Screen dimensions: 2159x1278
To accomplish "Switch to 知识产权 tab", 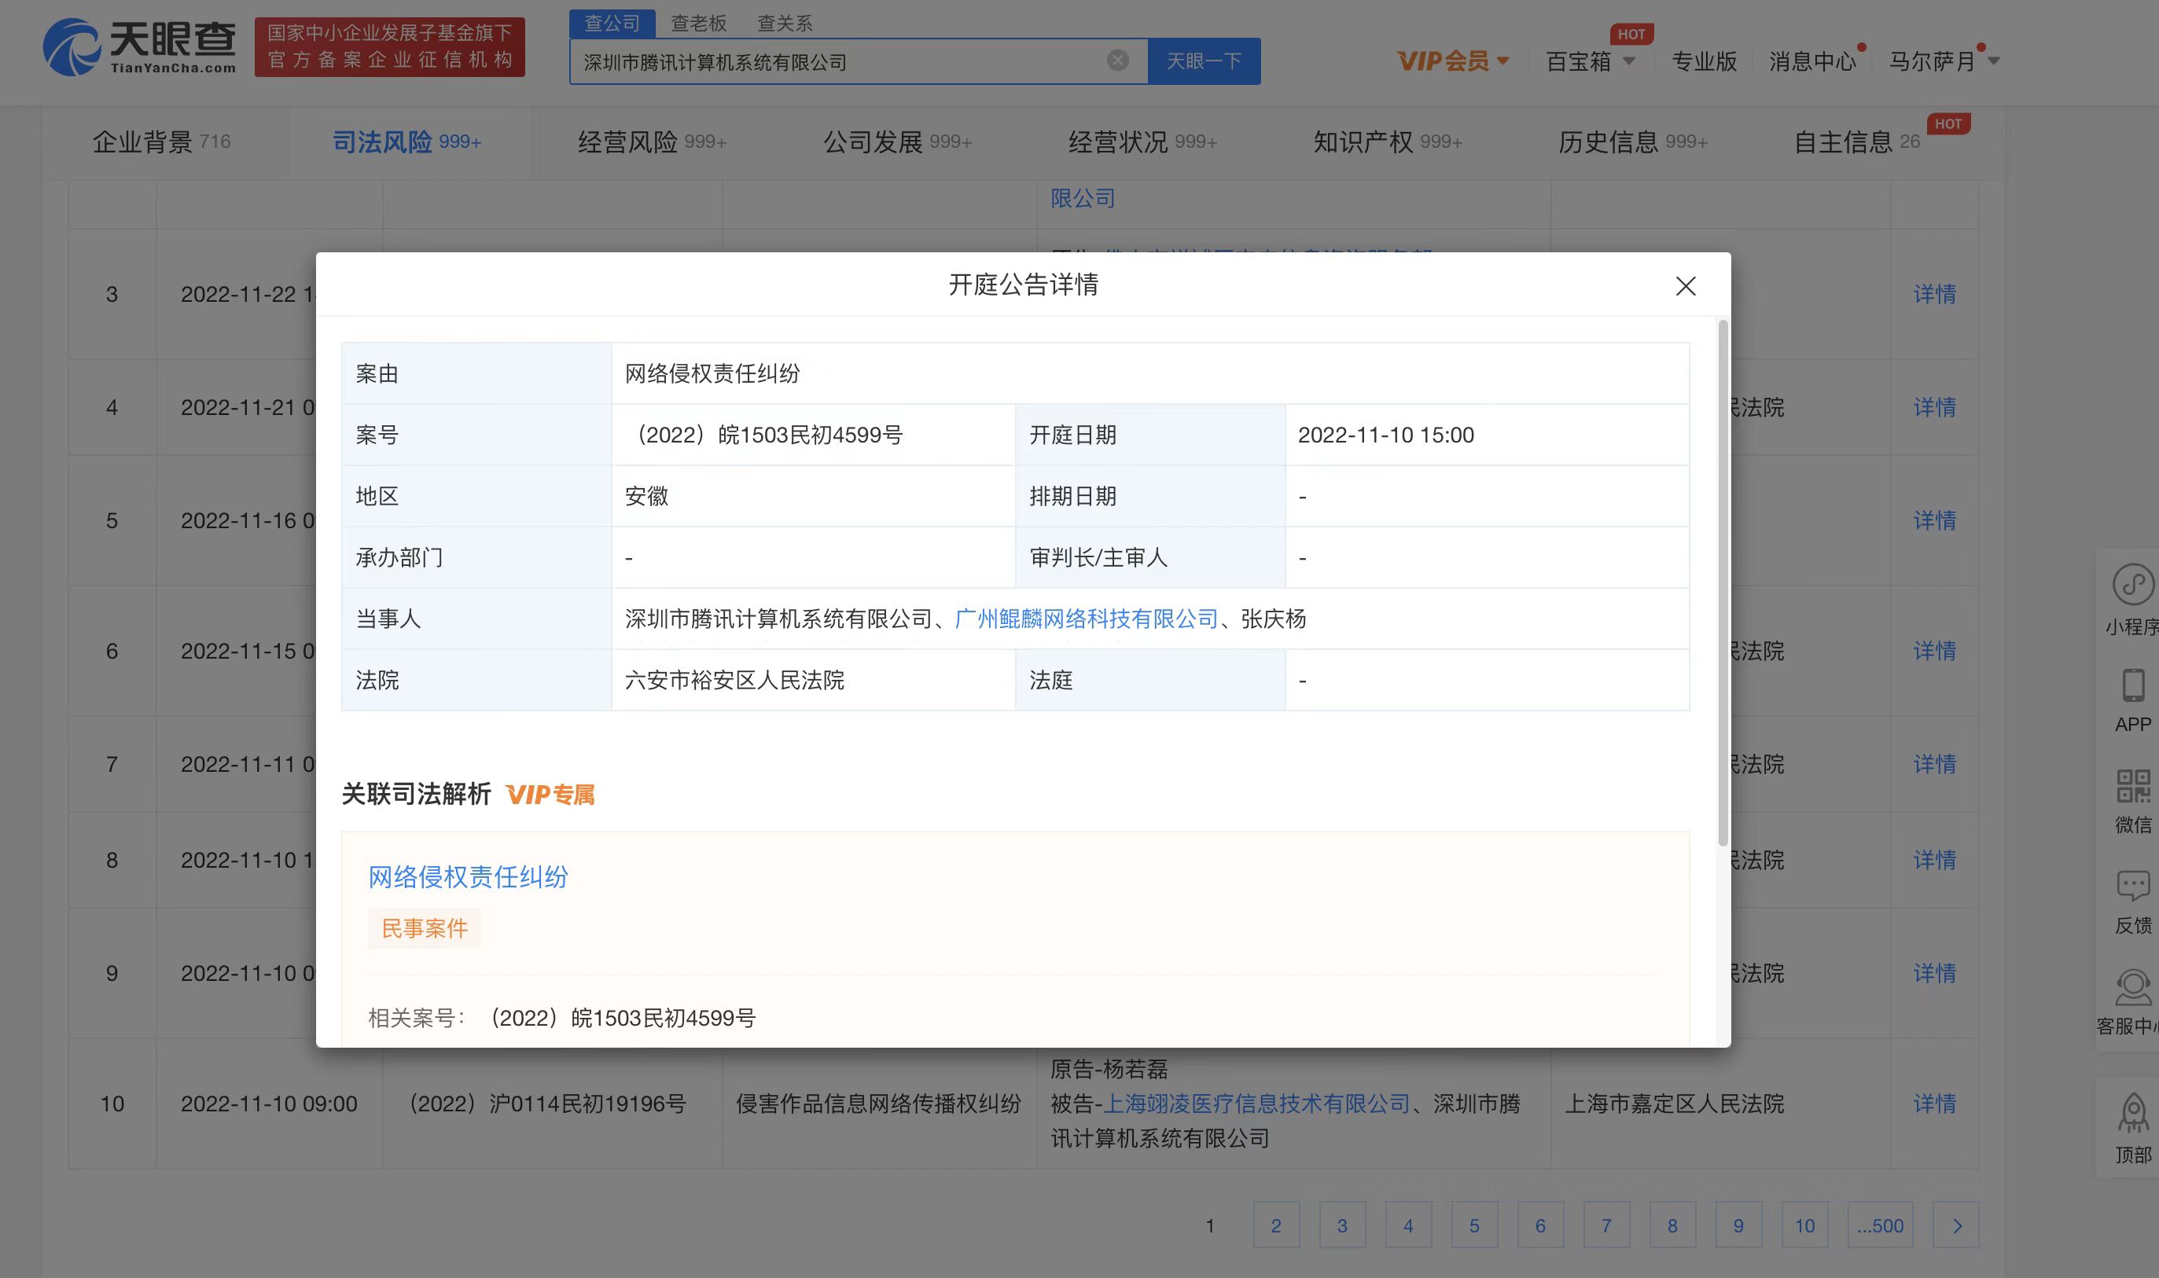I will 1388,141.
